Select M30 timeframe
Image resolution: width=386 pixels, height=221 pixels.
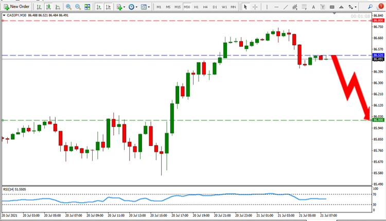[187, 7]
